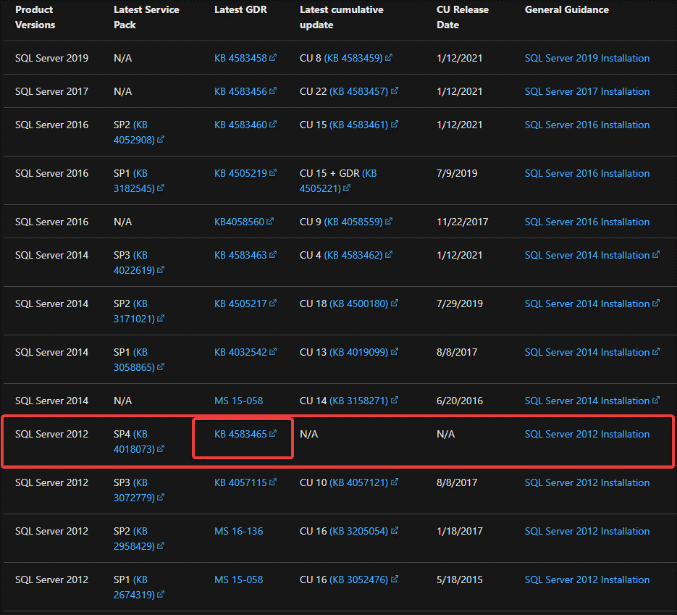This screenshot has width=677, height=615.
Task: Open the KB 4505217 GDR link
Action: point(241,304)
